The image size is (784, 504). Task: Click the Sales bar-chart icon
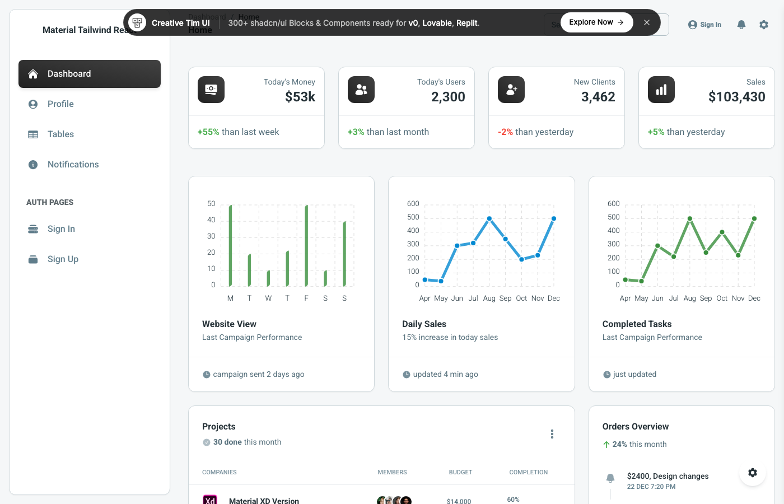coord(661,89)
